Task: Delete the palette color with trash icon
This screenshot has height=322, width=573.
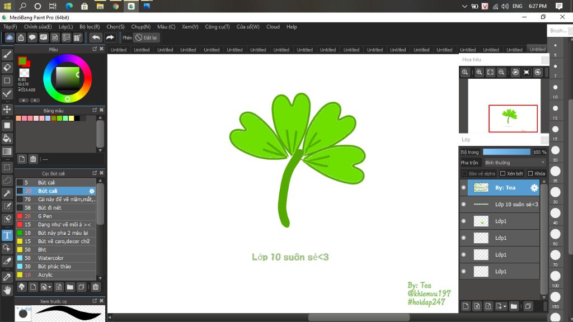Action: (33, 159)
